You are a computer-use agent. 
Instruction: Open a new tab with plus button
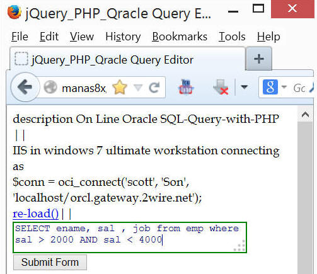pyautogui.click(x=259, y=59)
